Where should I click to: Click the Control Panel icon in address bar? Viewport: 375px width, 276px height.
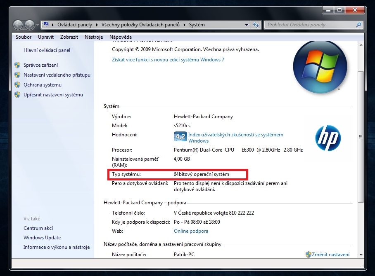[x=46, y=25]
